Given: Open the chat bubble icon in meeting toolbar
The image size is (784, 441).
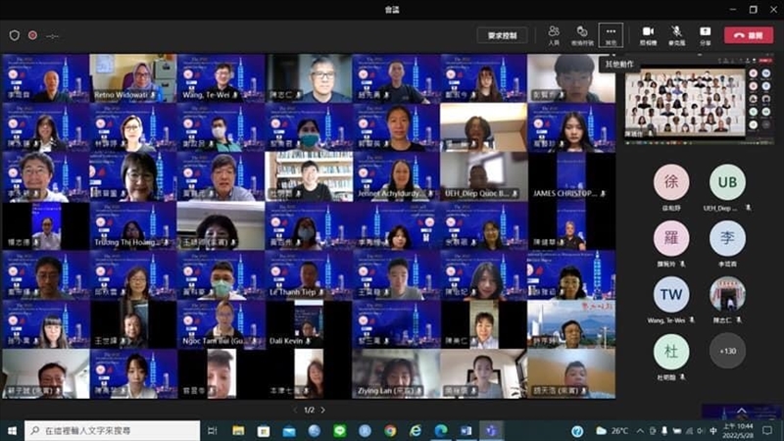Looking at the screenshot, I should [x=582, y=35].
